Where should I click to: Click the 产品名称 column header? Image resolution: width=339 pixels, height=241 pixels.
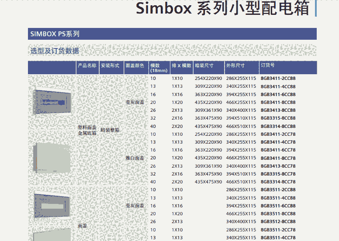(87, 65)
